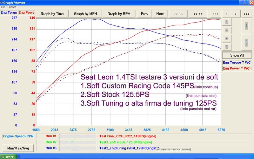Click the vertical expand button with outward chevrons

tap(247, 43)
